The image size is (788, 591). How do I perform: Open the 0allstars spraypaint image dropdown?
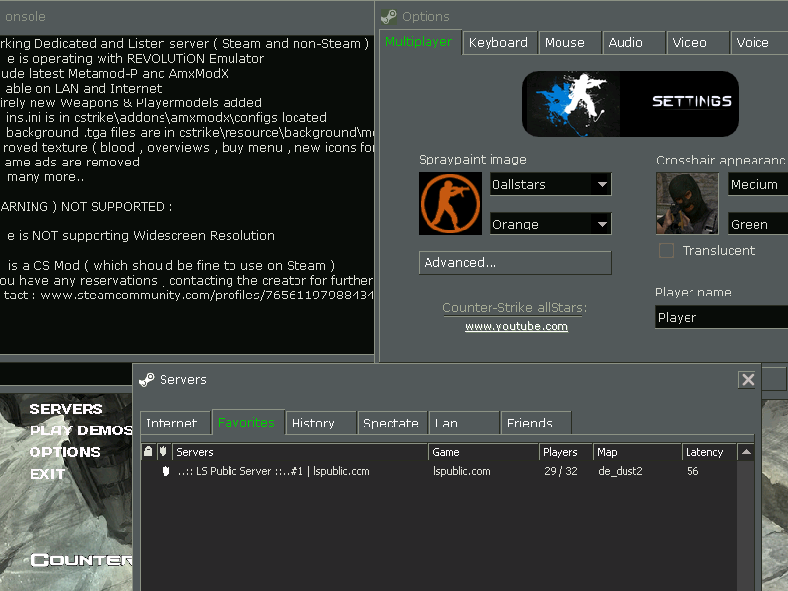click(601, 184)
